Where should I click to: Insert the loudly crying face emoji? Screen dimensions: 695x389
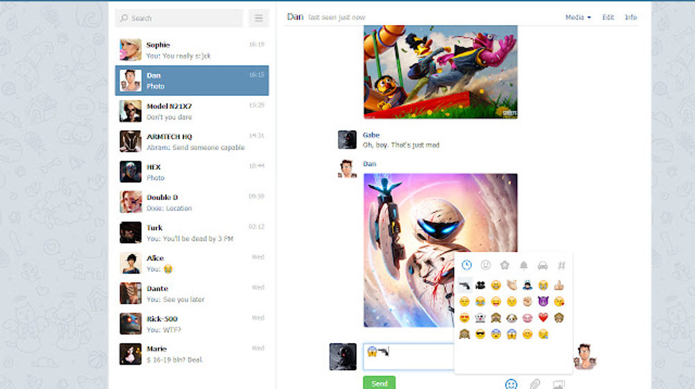(x=543, y=285)
